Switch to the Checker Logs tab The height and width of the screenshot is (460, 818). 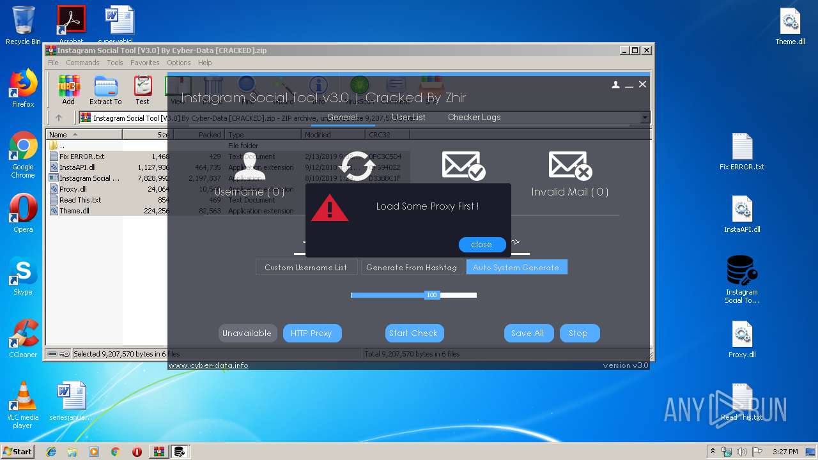pos(474,117)
